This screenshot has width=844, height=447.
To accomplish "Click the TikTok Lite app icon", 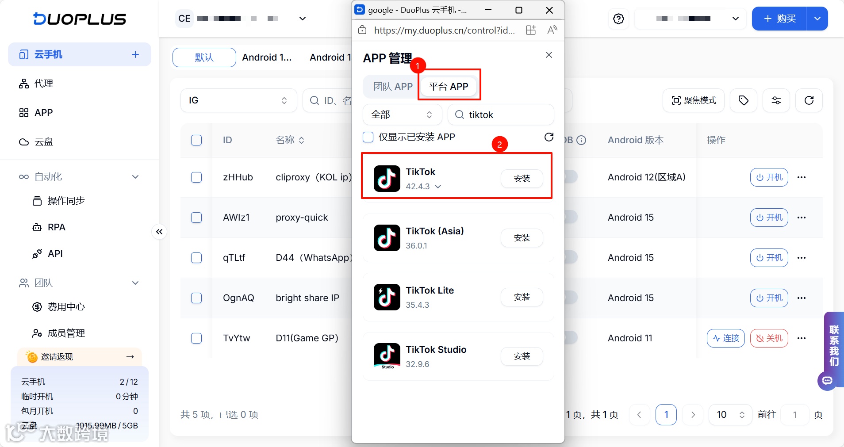I will pyautogui.click(x=387, y=297).
